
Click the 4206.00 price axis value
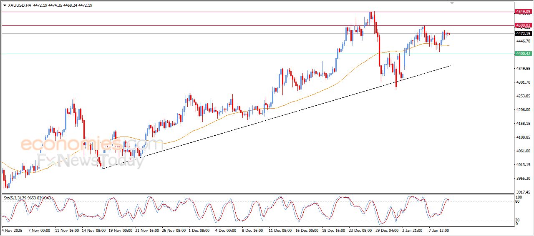pos(523,110)
